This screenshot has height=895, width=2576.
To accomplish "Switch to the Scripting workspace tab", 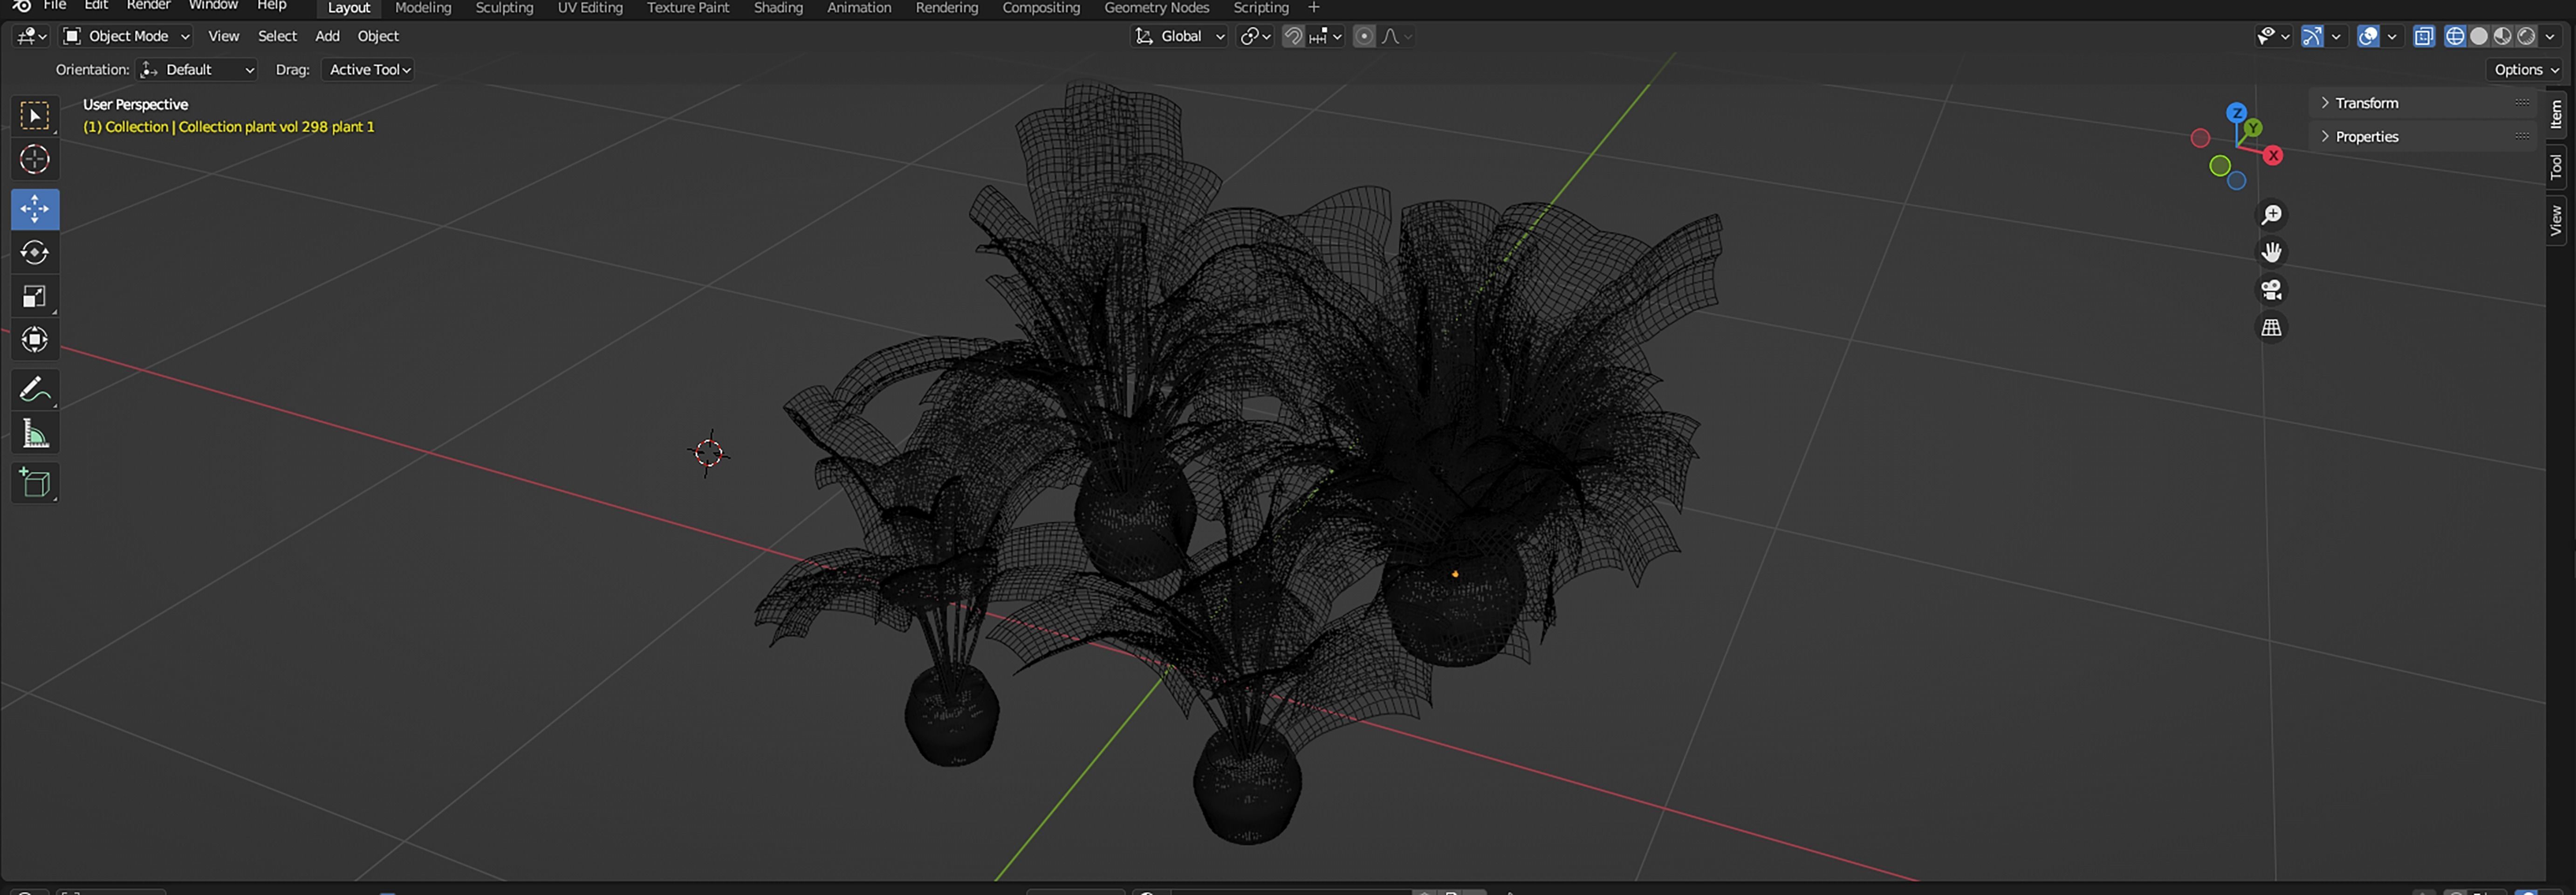I will pyautogui.click(x=1260, y=8).
